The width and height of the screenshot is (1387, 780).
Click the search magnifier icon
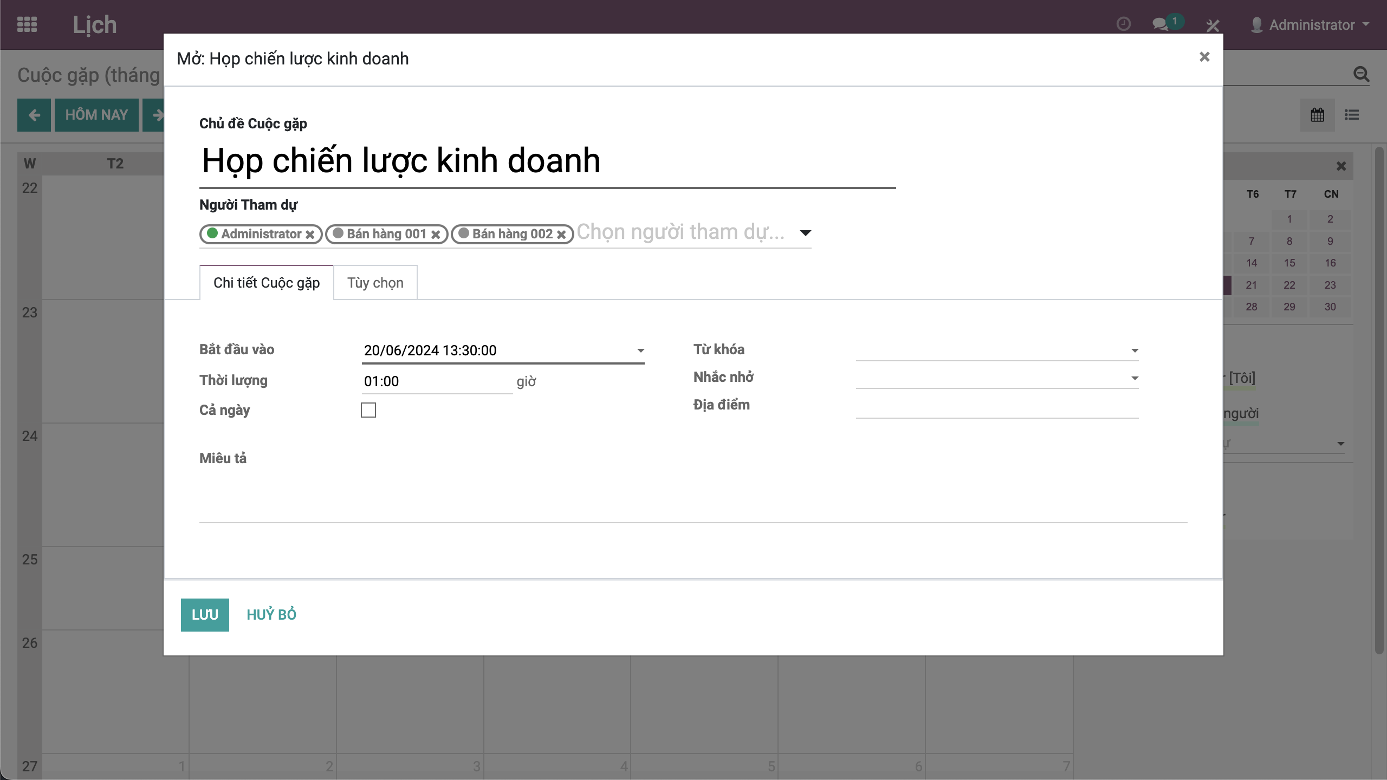click(x=1361, y=74)
